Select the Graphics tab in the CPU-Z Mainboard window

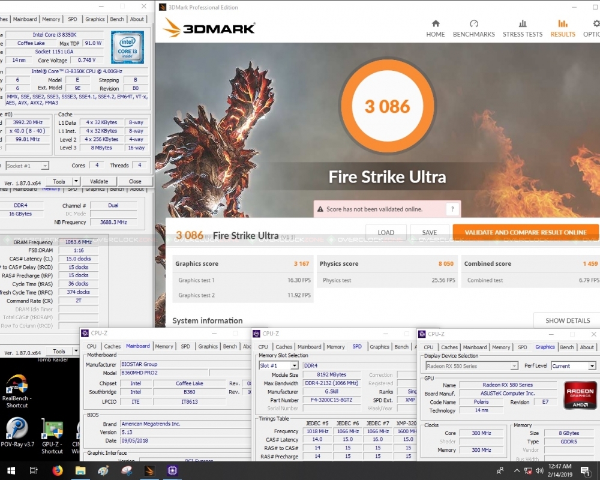[208, 346]
